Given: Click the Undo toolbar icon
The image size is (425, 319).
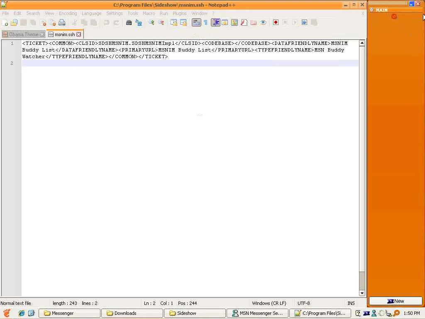Looking at the screenshot, I should (107, 22).
